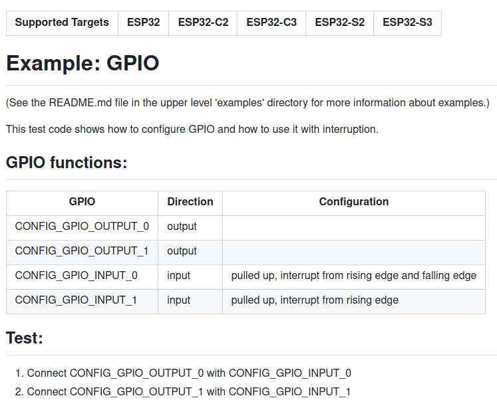Click the ESP32-S2 target cell
497x402 pixels.
click(339, 23)
